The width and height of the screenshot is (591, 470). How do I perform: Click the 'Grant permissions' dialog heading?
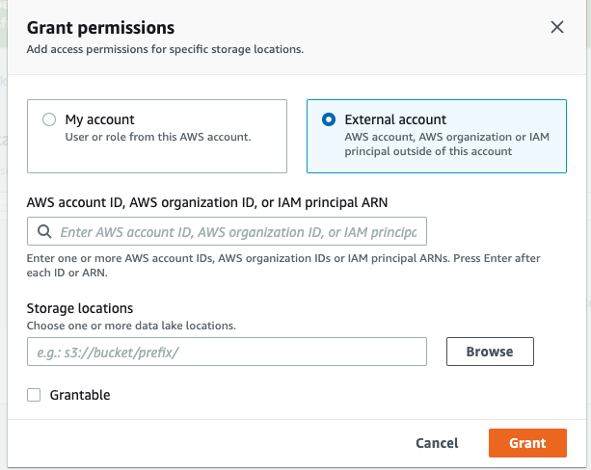coord(100,27)
